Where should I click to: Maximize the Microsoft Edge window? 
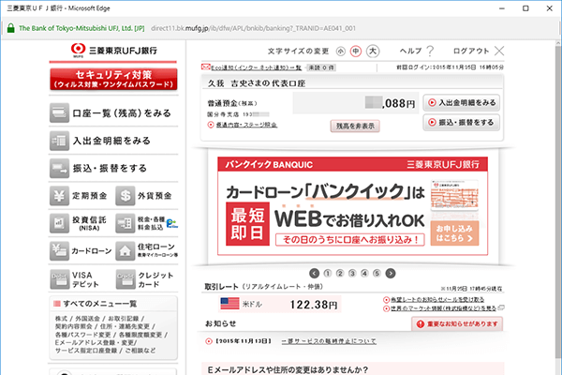click(525, 8)
